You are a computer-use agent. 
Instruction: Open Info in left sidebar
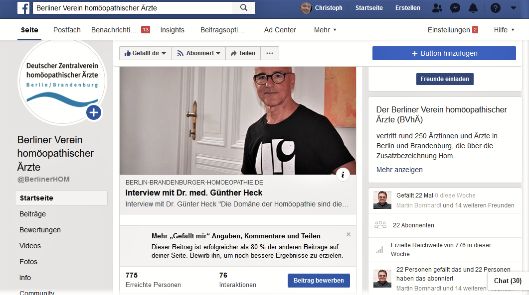[25, 278]
